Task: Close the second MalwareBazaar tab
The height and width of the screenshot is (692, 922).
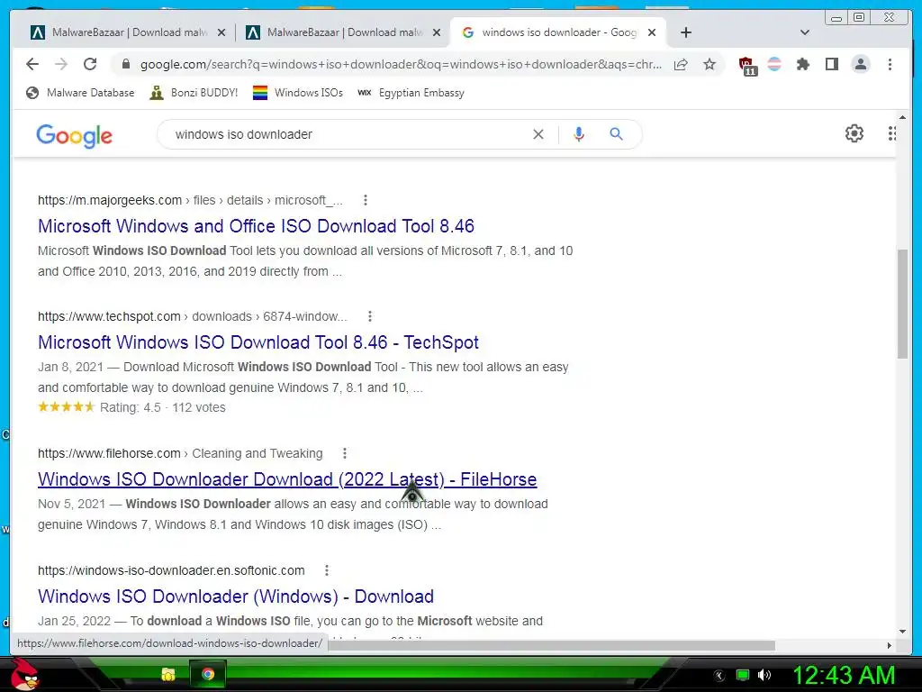Action: [x=437, y=32]
